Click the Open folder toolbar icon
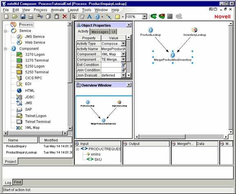This screenshot has height=194, width=236. coord(15,16)
